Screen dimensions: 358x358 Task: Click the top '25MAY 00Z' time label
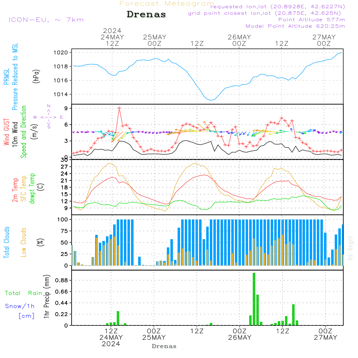[155, 40]
